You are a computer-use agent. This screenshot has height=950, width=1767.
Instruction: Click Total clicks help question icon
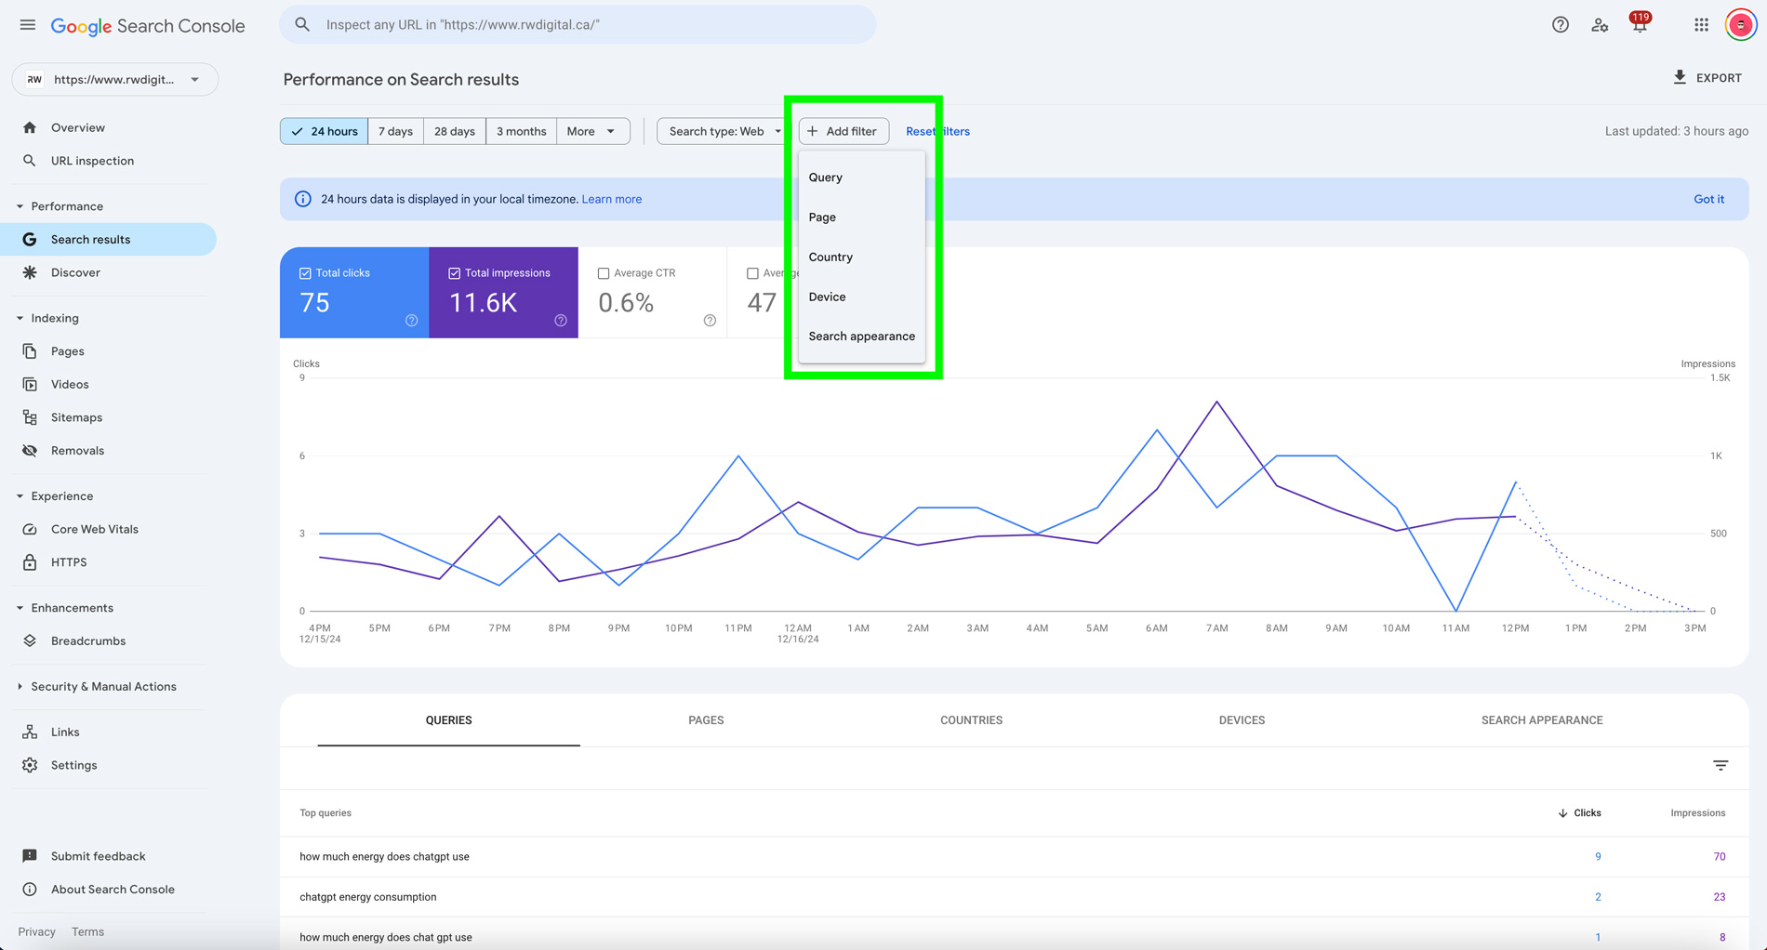pos(411,321)
